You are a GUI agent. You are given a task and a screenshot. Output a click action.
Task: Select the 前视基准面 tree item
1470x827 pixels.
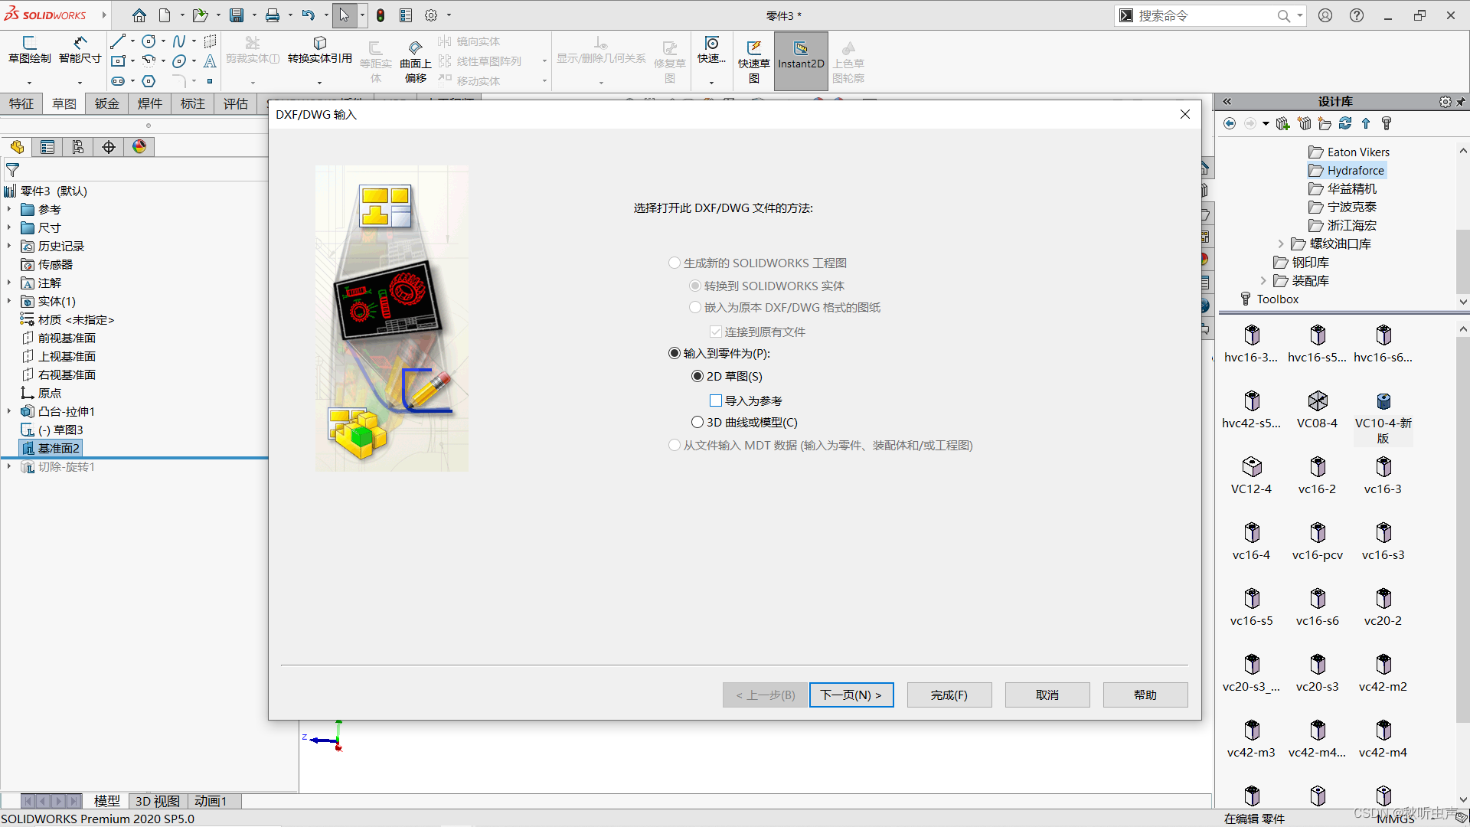pos(59,338)
